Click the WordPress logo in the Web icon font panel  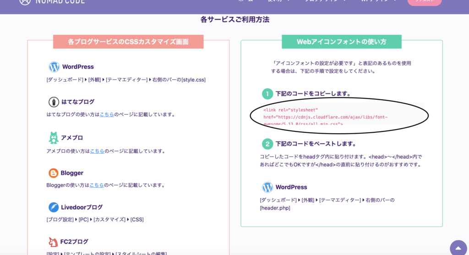(267, 187)
